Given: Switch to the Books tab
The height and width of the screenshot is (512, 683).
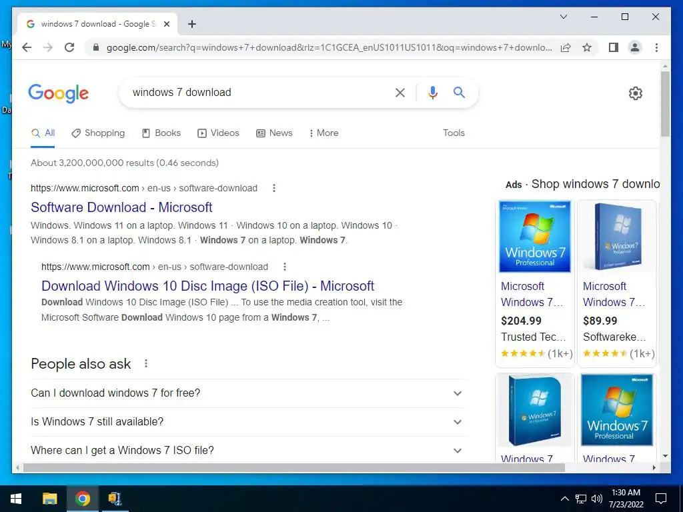Looking at the screenshot, I should tap(161, 133).
